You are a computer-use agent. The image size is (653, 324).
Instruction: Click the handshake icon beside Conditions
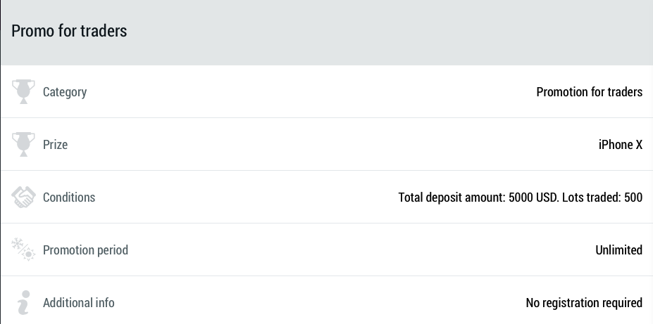(x=23, y=197)
